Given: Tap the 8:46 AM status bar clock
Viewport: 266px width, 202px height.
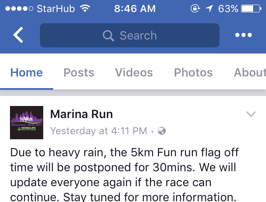Looking at the screenshot, I should tap(135, 9).
